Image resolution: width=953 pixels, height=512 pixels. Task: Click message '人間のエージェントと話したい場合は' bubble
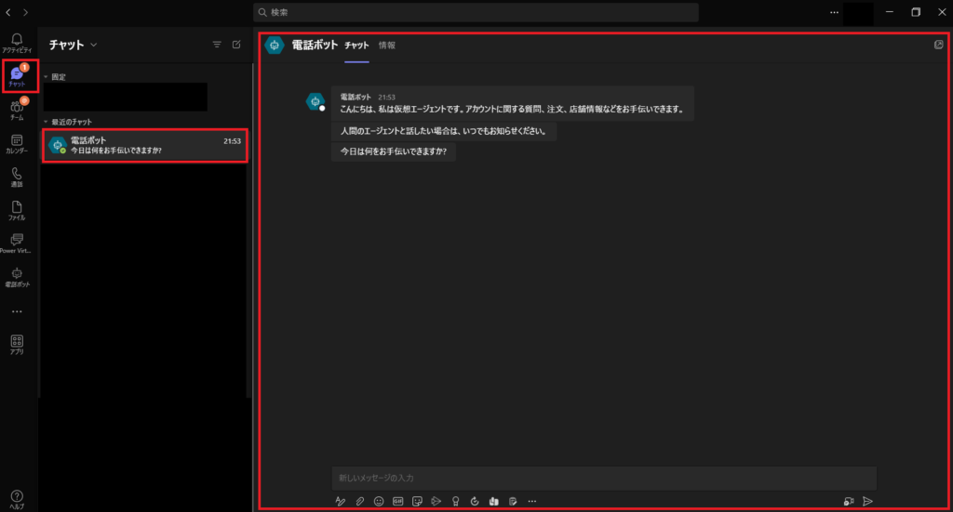coord(444,131)
